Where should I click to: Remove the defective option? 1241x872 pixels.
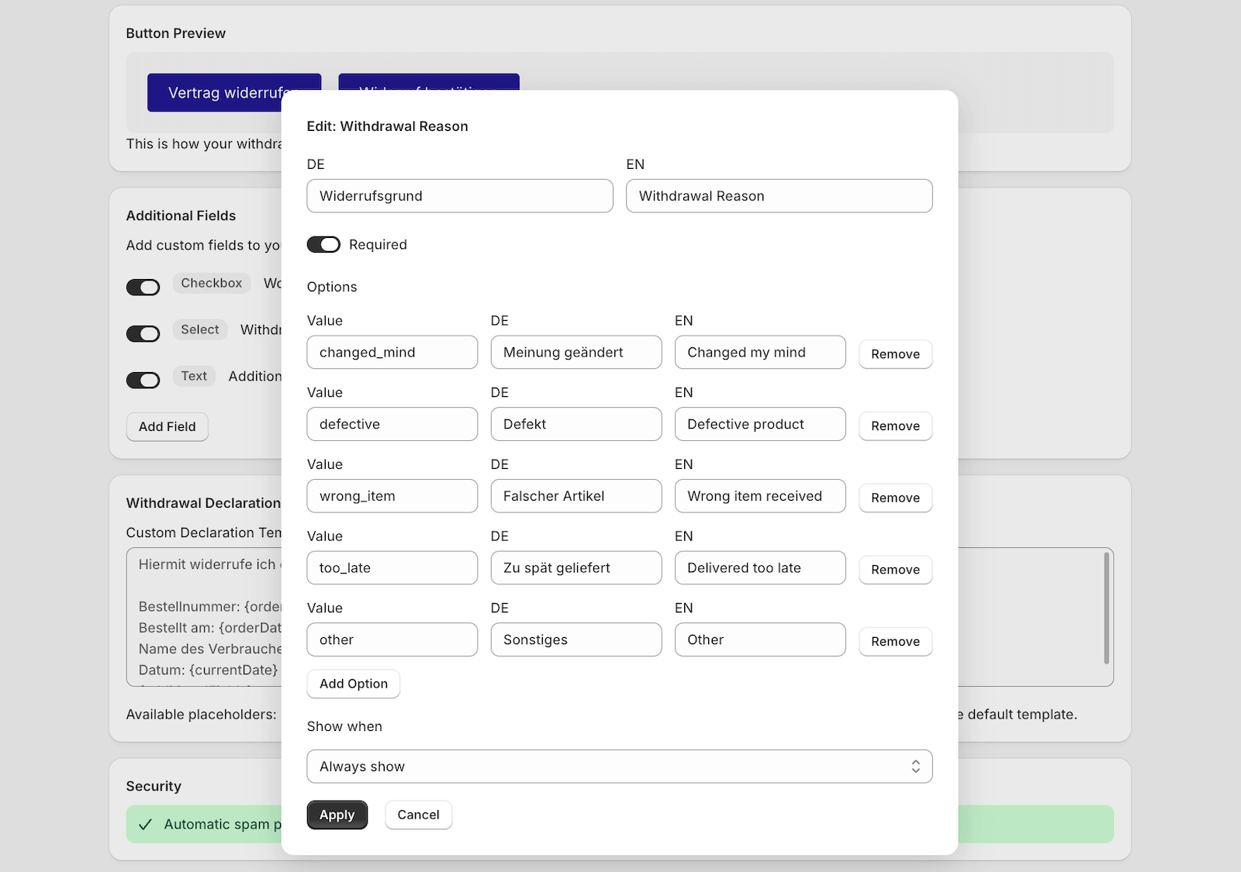895,426
